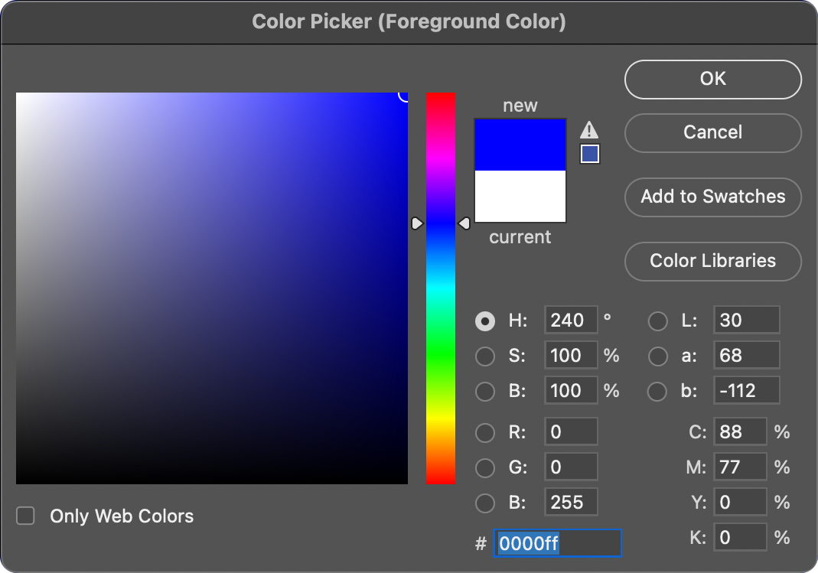Select the B brightness radio button

click(485, 391)
